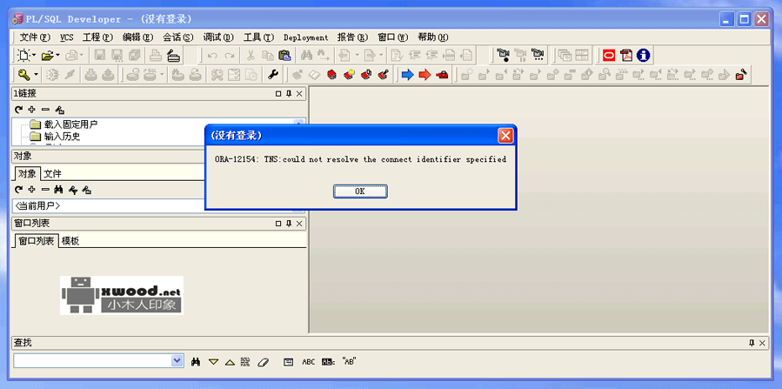Switch to the 文件 tab in objects panel
The height and width of the screenshot is (389, 782).
tap(52, 173)
